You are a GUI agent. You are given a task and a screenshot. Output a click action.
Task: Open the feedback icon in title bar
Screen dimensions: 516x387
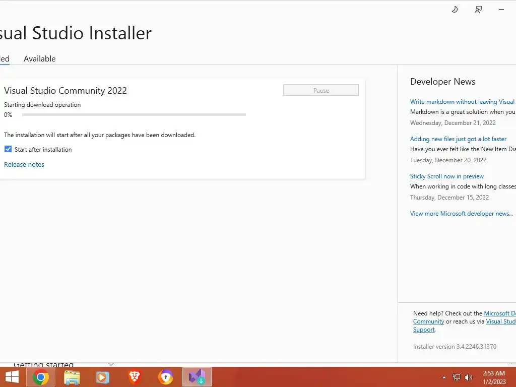tap(478, 10)
